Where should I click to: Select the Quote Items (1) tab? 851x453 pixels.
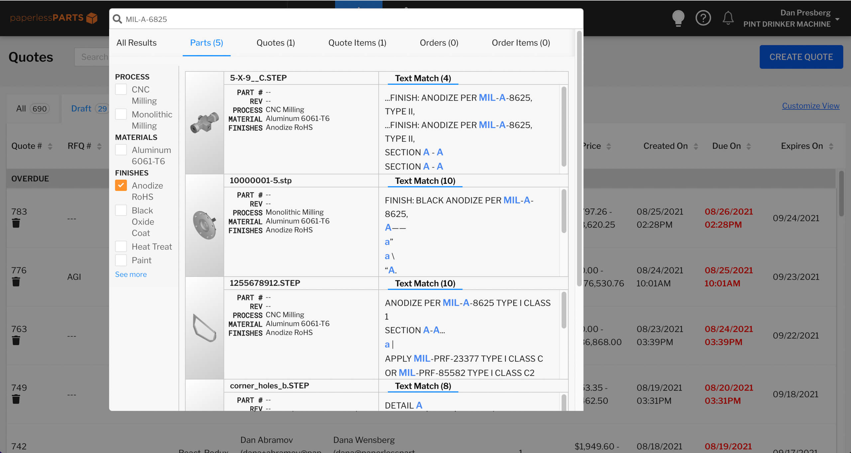tap(357, 43)
